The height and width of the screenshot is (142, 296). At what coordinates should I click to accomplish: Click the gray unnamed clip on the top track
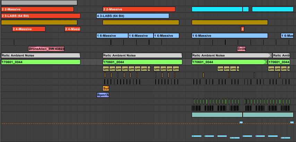pos(39,3)
